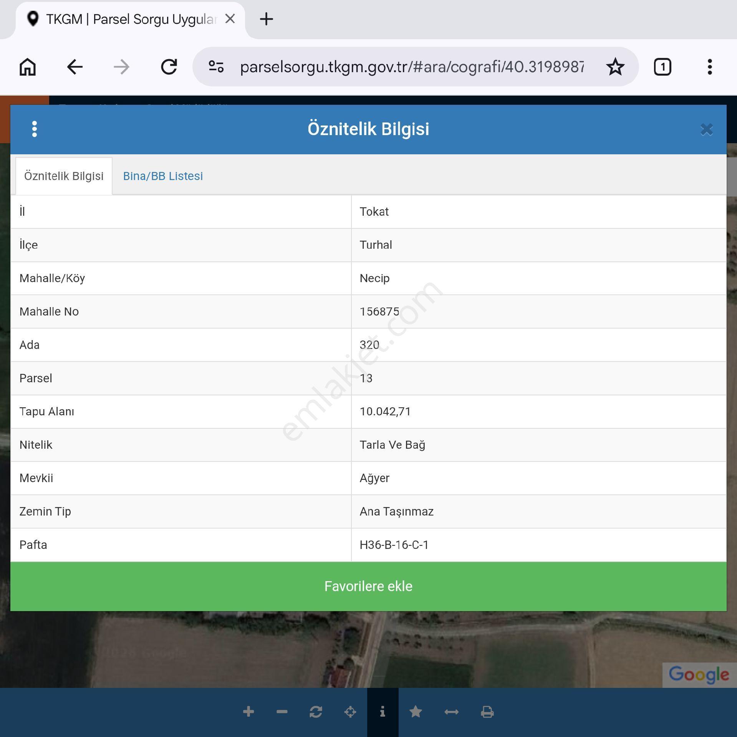737x737 pixels.
Task: Open favorites with the star toolbar icon
Action: [416, 712]
